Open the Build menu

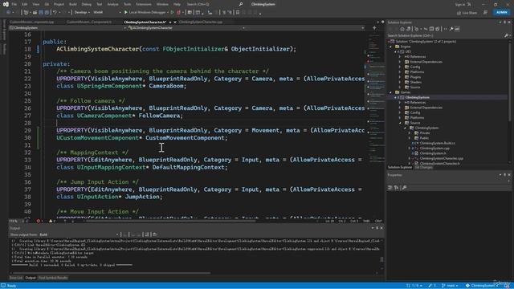(x=73, y=4)
